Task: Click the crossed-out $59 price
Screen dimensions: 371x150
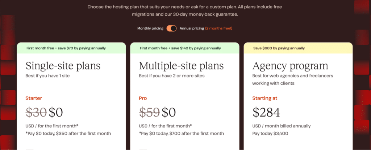Action: 149,112
